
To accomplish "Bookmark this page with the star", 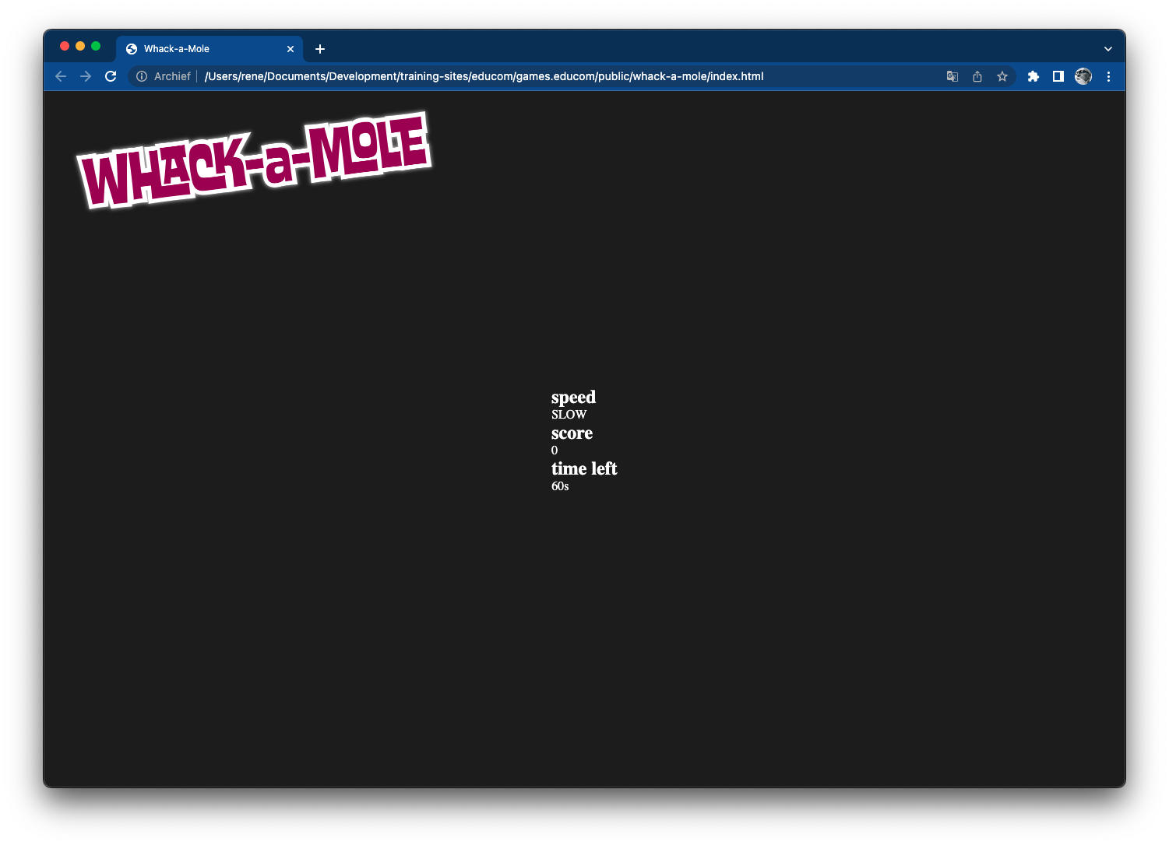I will click(1002, 76).
